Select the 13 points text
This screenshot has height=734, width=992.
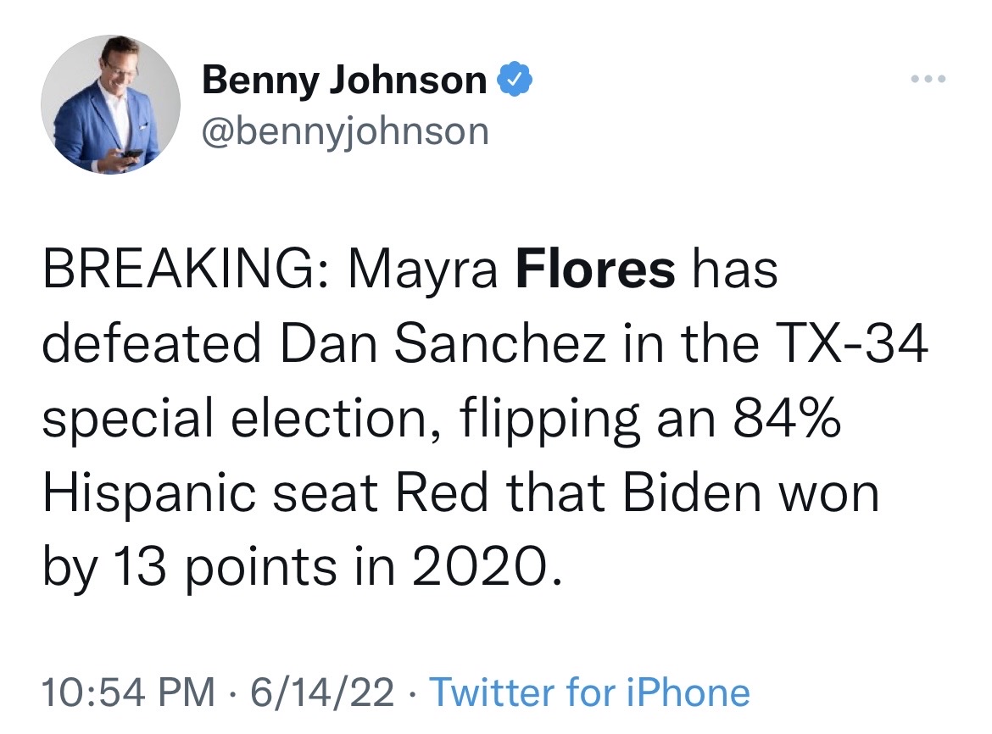tap(225, 569)
